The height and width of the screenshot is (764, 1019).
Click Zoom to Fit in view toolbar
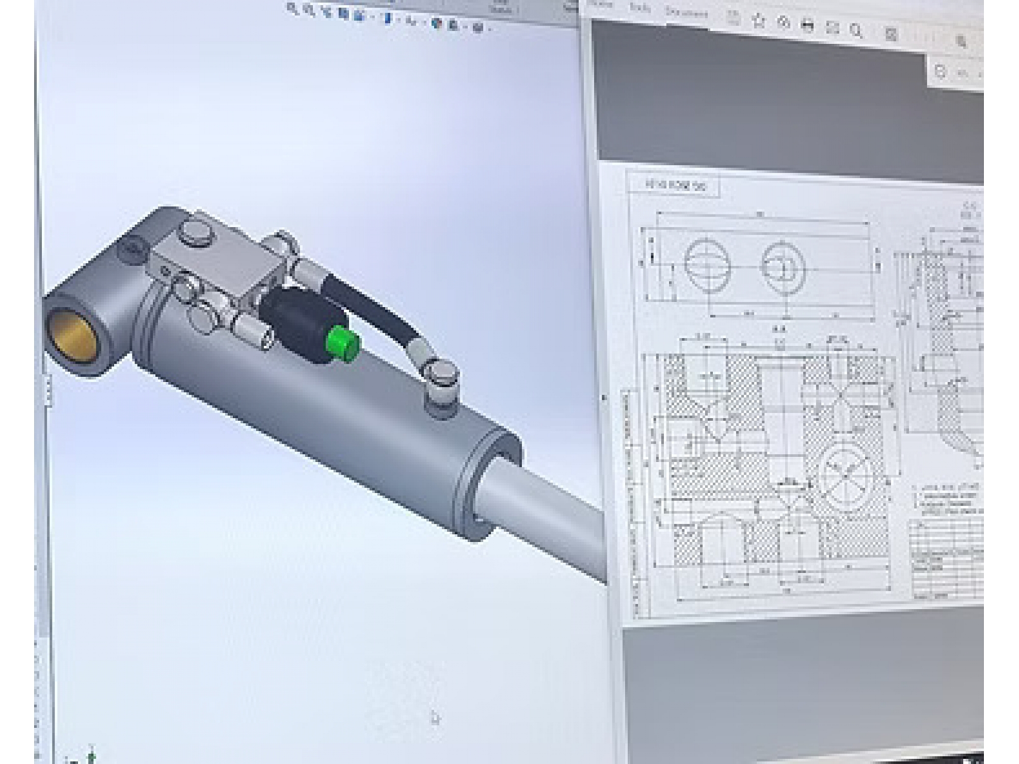point(292,8)
